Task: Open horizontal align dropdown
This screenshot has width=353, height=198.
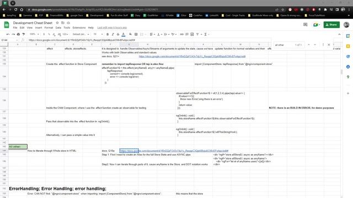Action: pyautogui.click(x=152, y=34)
